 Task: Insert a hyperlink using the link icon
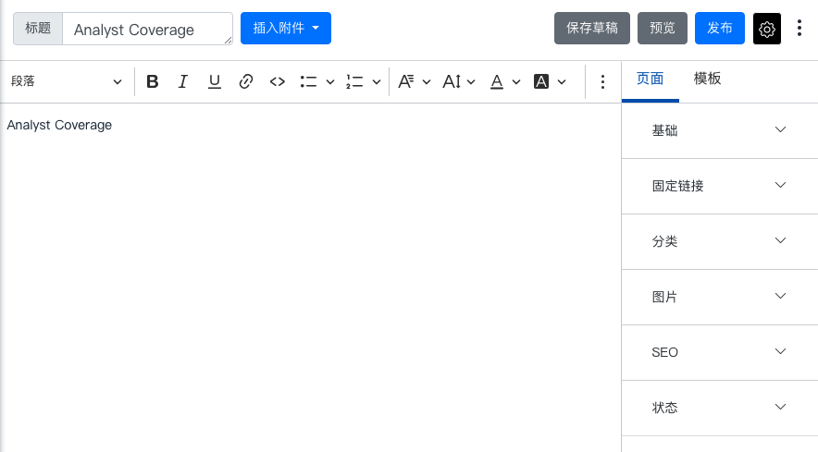pyautogui.click(x=246, y=81)
